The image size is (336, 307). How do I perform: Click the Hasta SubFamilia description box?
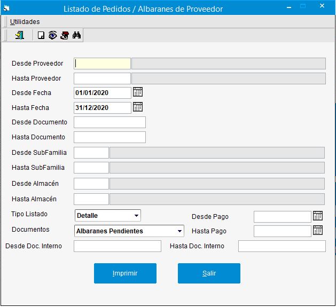[x=217, y=168]
